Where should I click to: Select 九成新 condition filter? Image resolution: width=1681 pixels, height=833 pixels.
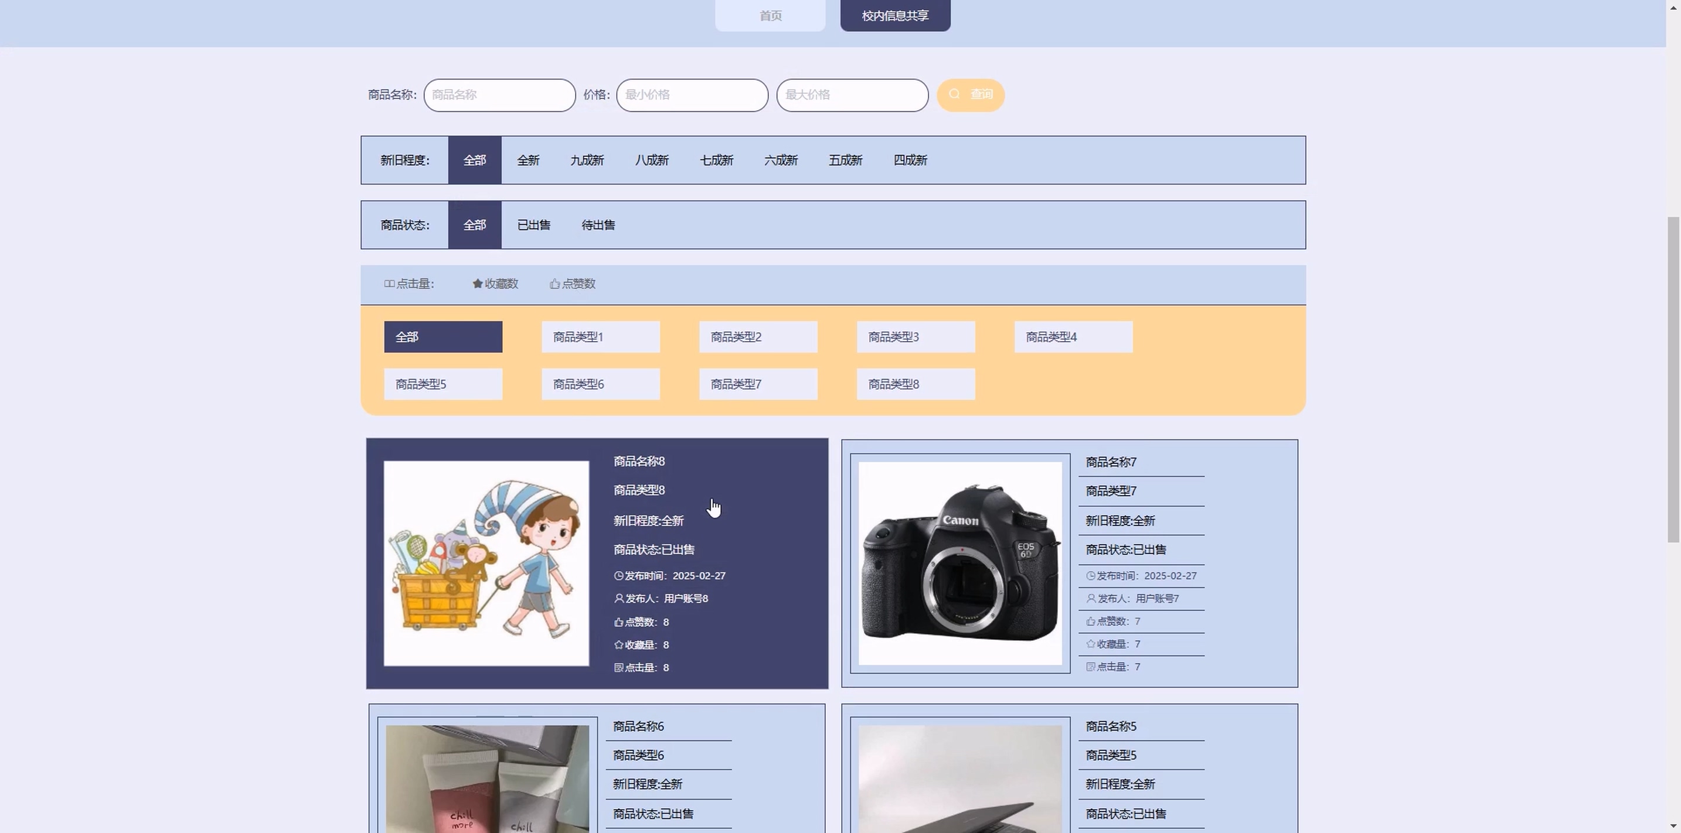click(587, 161)
